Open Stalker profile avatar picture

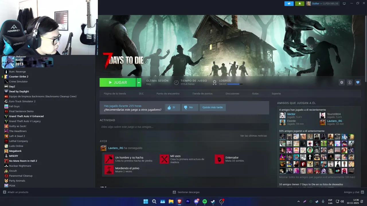(308, 3)
